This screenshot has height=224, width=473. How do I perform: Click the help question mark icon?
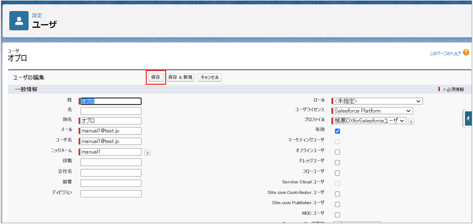466,53
